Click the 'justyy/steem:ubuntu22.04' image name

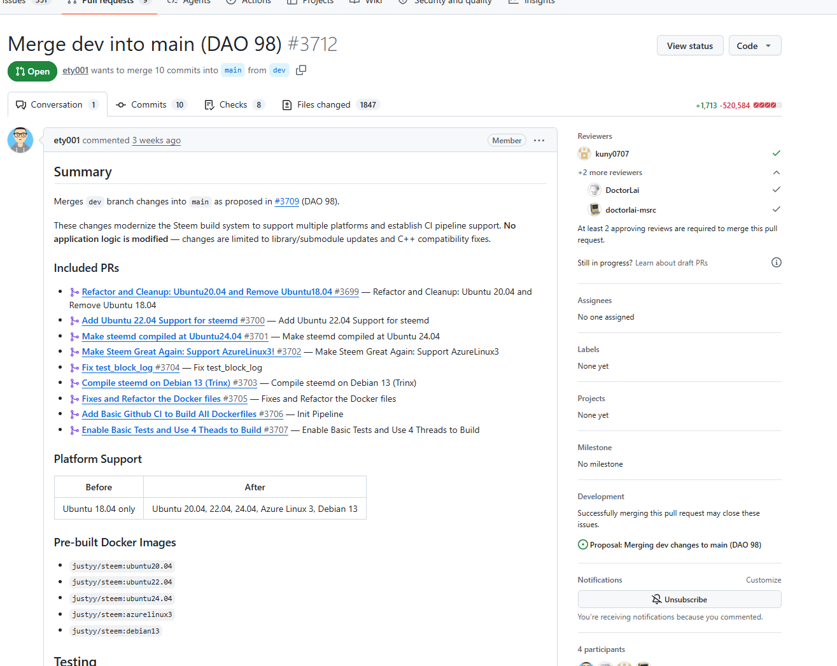coord(122,582)
